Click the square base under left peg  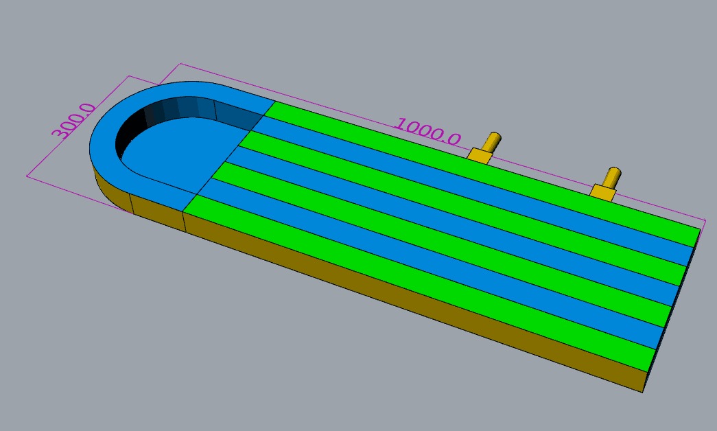pyautogui.click(x=479, y=156)
